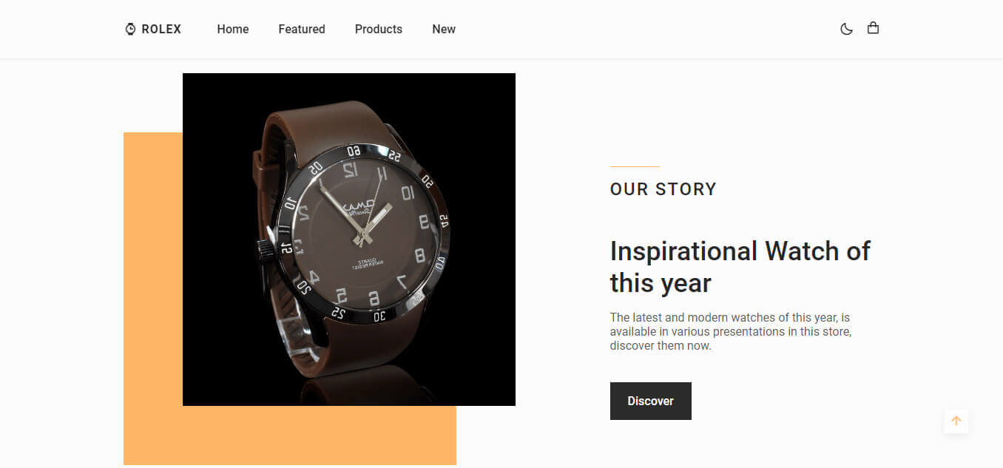Click the ROLEX brand name text
Screen dimensions: 1003x468
[161, 29]
